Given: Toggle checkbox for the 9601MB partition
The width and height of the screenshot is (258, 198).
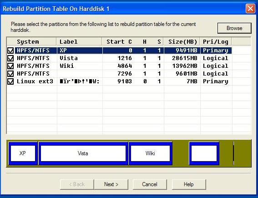Looking at the screenshot, I should tap(10, 74).
